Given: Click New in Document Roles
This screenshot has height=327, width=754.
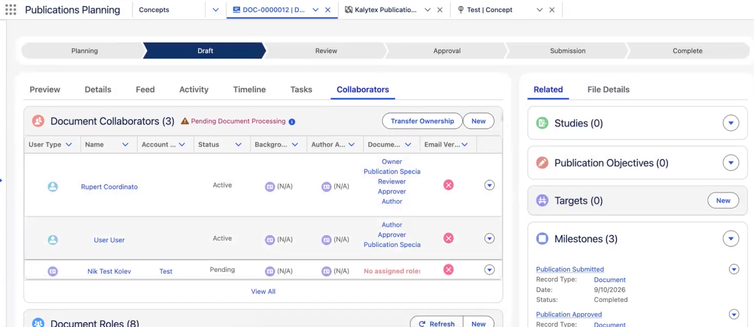Looking at the screenshot, I should [x=478, y=324].
